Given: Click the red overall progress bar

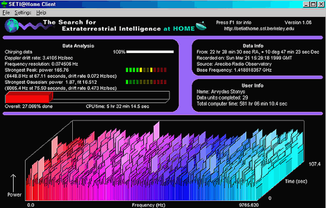Looking at the screenshot, I should [x=29, y=97].
